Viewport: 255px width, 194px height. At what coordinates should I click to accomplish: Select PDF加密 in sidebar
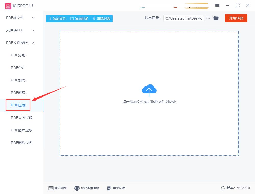tap(18, 80)
